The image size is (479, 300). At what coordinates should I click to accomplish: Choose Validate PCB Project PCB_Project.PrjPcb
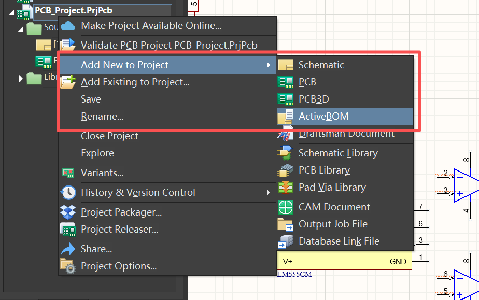167,45
